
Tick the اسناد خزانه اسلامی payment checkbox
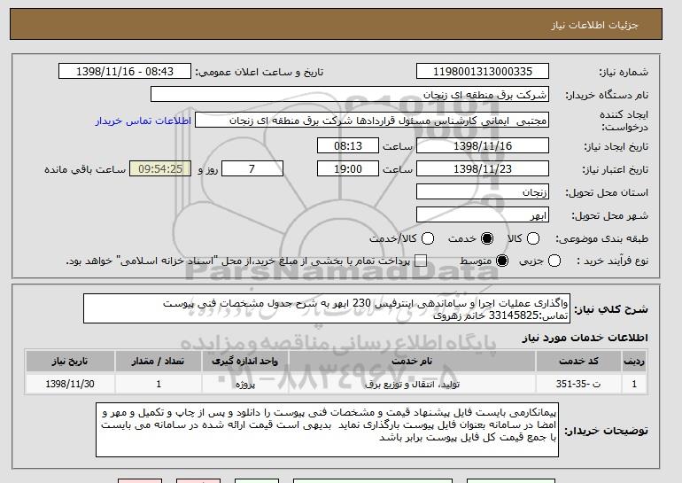pos(420,261)
